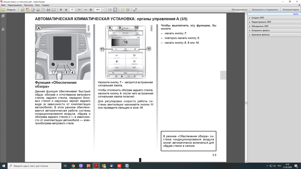Open the red arrows app on taskbar

pyautogui.click(x=119, y=166)
